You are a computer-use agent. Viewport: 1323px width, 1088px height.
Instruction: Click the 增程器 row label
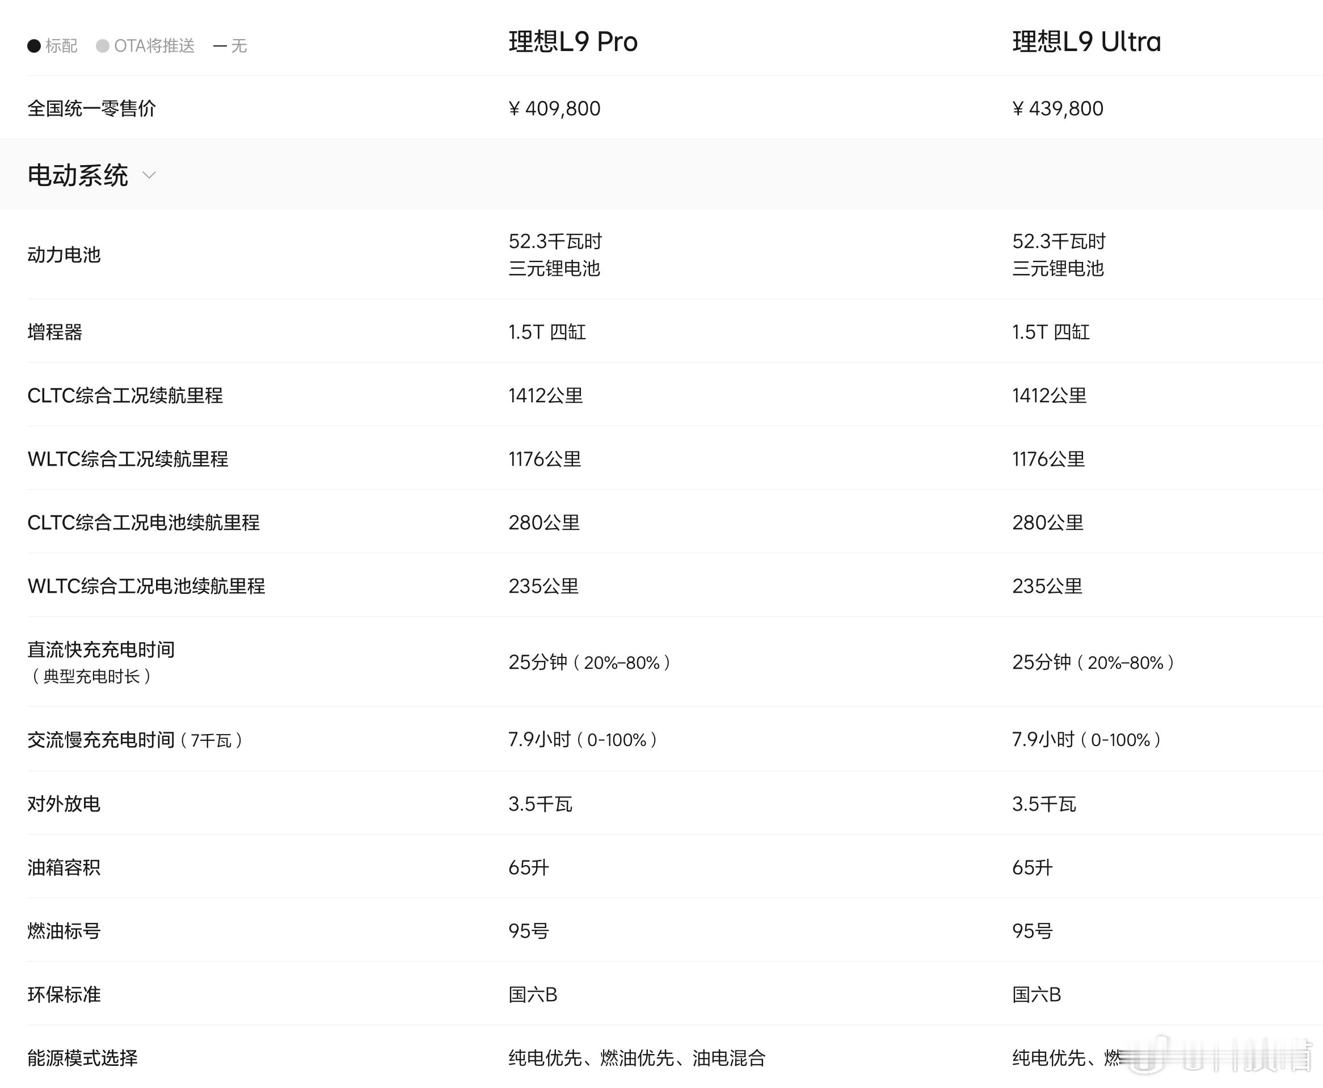point(54,331)
